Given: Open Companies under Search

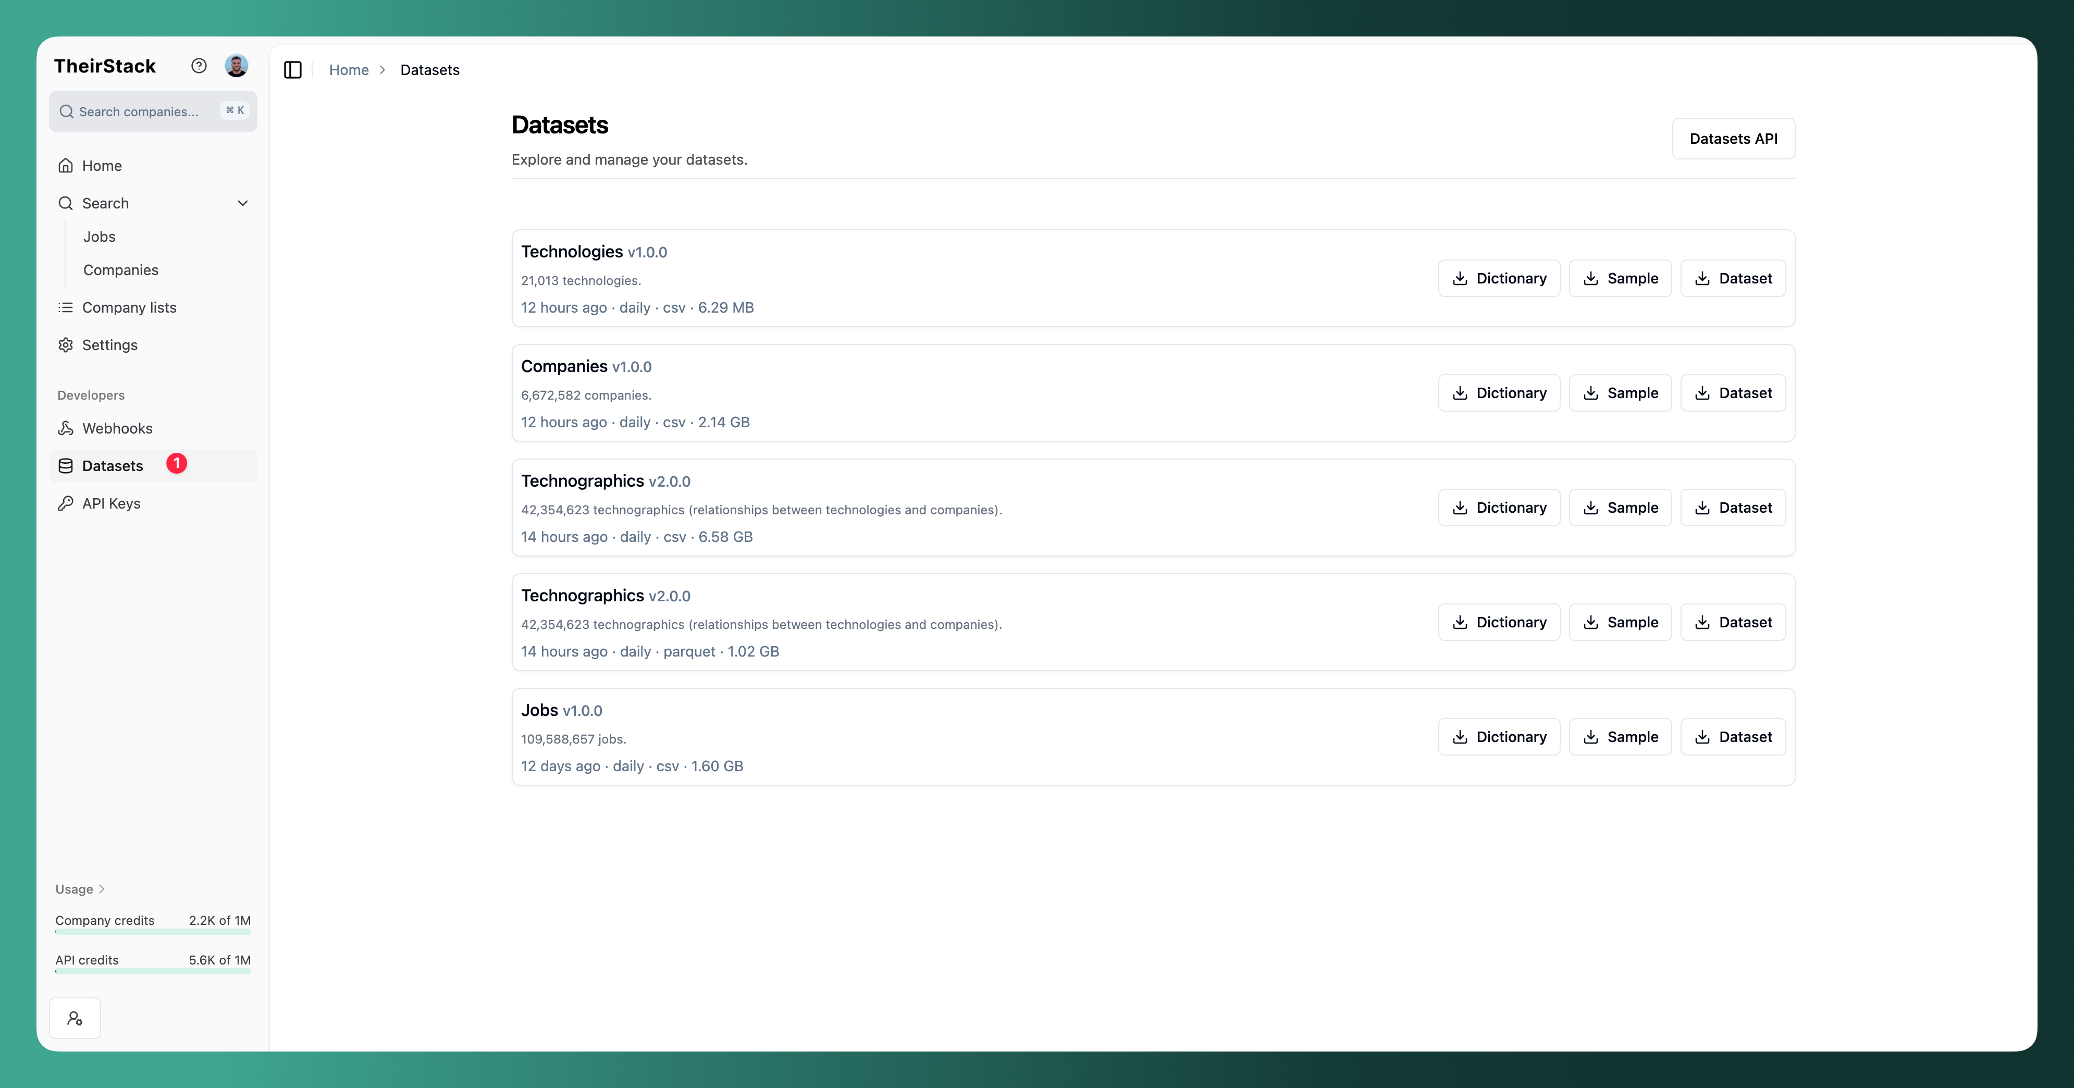Looking at the screenshot, I should 121,270.
